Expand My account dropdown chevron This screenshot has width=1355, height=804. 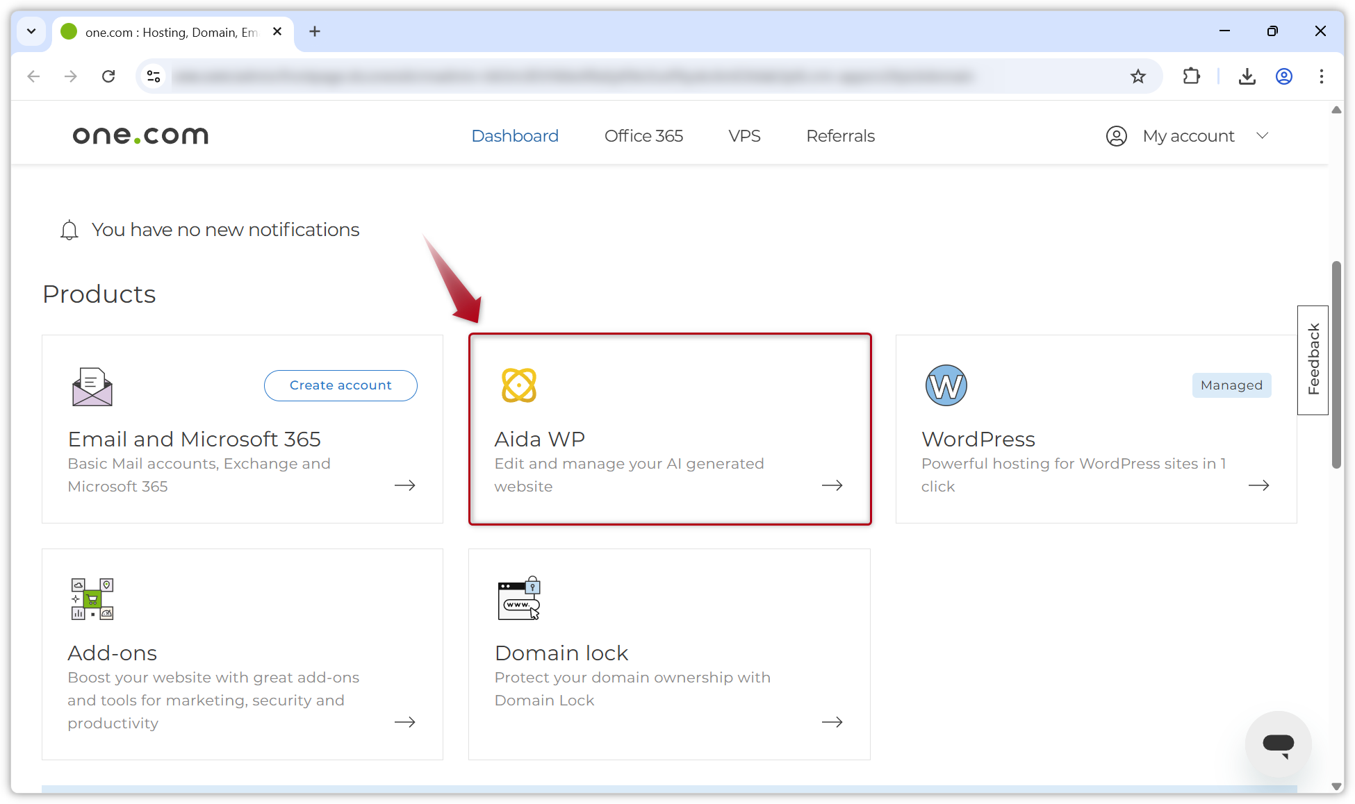[x=1263, y=135]
